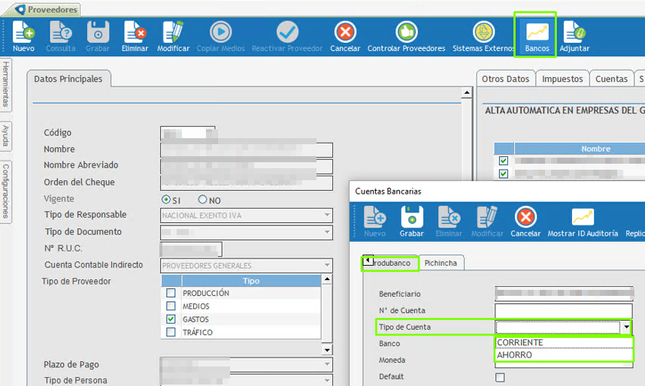The height and width of the screenshot is (386, 645).
Task: Click scroll-down arrow of Tipo de Proveedor list
Action: point(326,350)
